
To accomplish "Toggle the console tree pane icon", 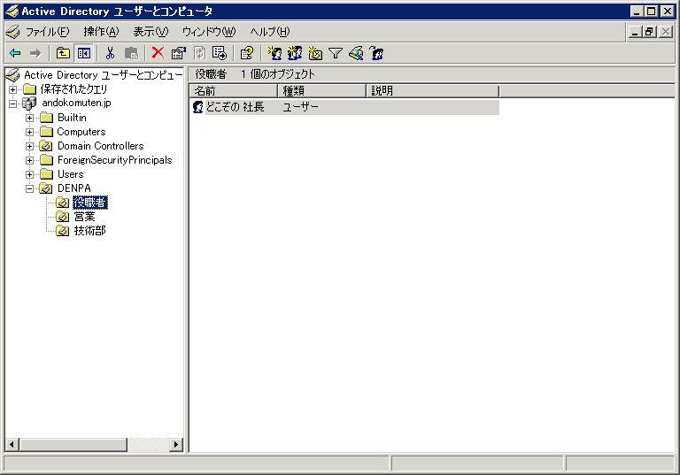I will pos(84,53).
